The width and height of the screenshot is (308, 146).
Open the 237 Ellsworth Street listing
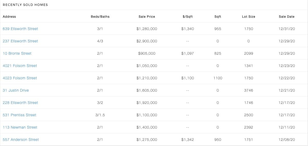click(x=20, y=41)
